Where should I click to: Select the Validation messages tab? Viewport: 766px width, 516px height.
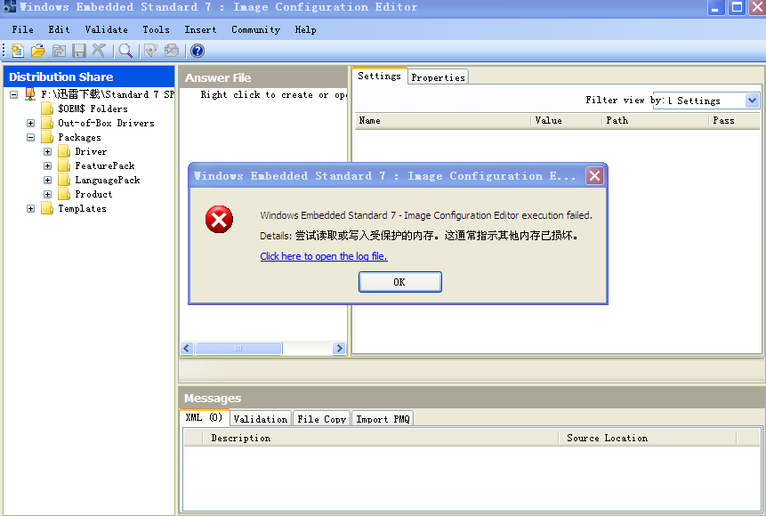coord(261,419)
